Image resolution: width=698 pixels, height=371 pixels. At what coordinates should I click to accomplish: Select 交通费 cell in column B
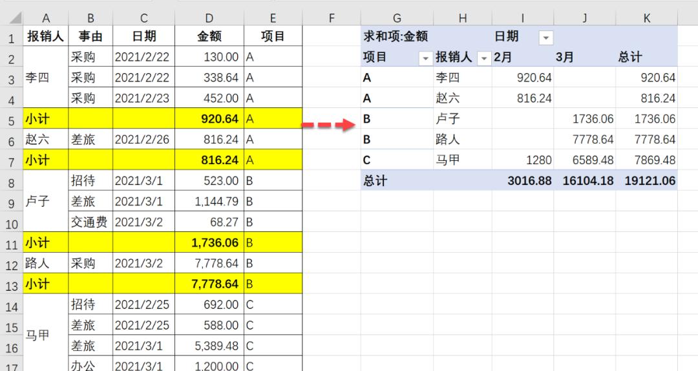point(91,222)
